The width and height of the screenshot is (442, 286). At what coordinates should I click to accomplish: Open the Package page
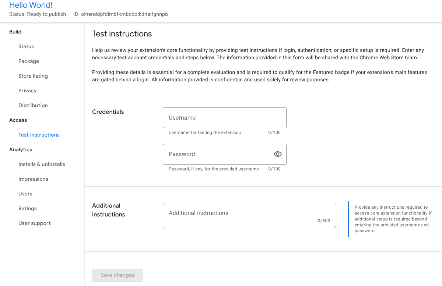[28, 61]
